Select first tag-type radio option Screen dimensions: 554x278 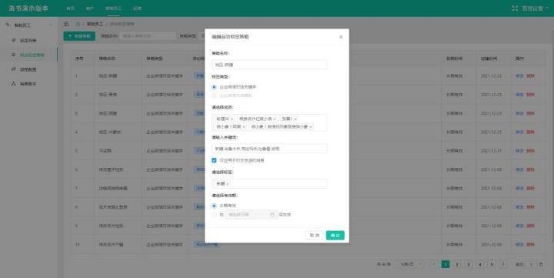[214, 87]
